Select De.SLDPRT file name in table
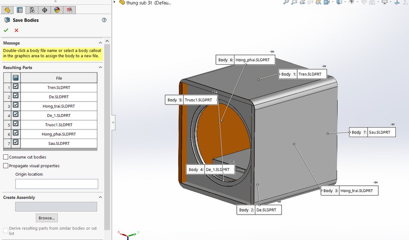 pos(59,97)
